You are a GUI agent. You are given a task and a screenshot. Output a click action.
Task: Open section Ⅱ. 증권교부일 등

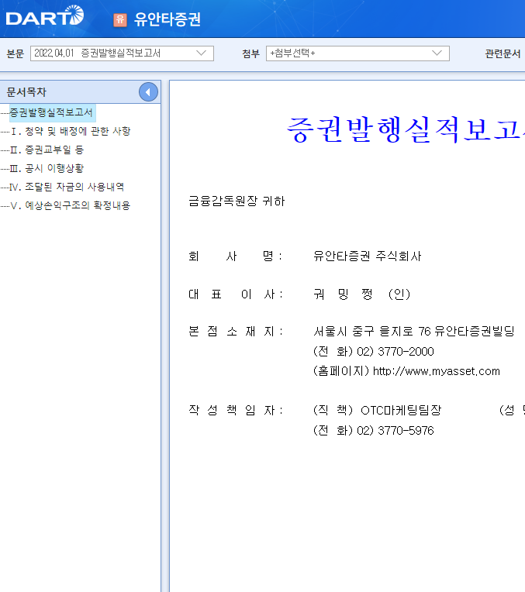(x=47, y=150)
